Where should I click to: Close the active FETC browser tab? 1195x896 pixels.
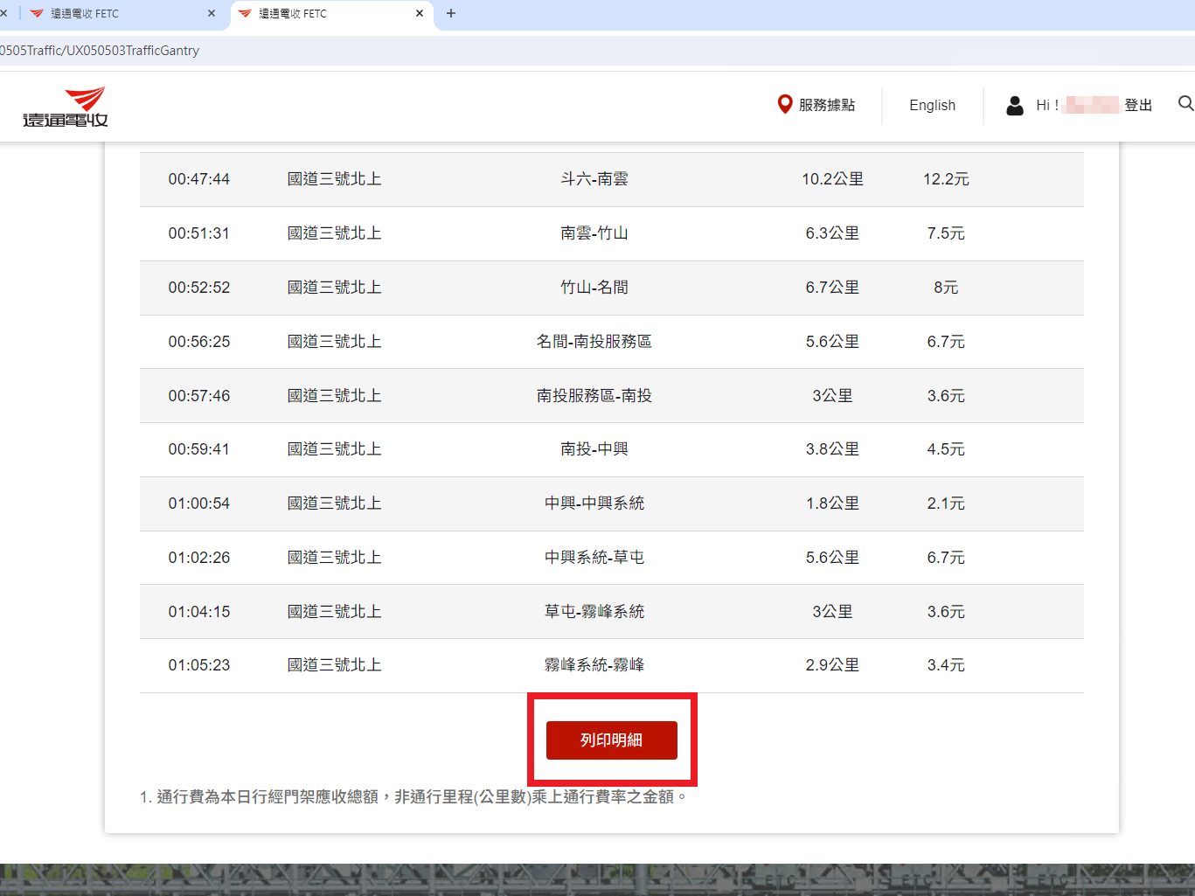pos(420,13)
